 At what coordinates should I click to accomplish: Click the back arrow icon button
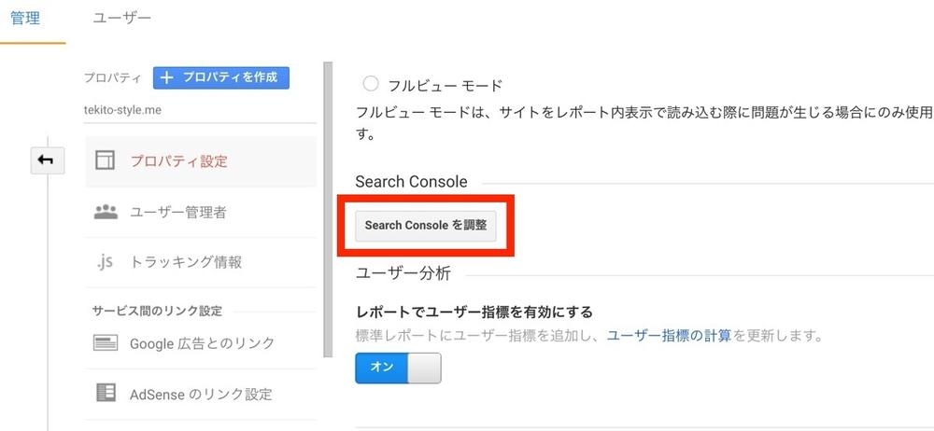coord(47,160)
